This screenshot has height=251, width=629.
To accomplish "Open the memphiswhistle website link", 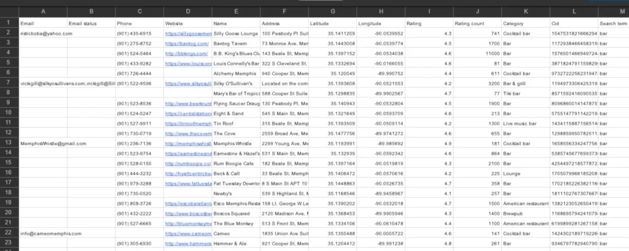I will pyautogui.click(x=188, y=143).
